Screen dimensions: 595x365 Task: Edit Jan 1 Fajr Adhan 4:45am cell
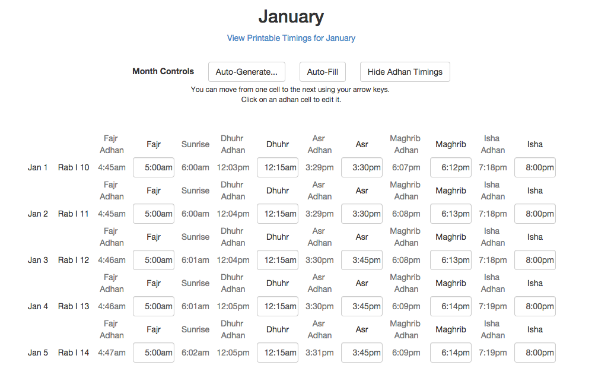(112, 167)
